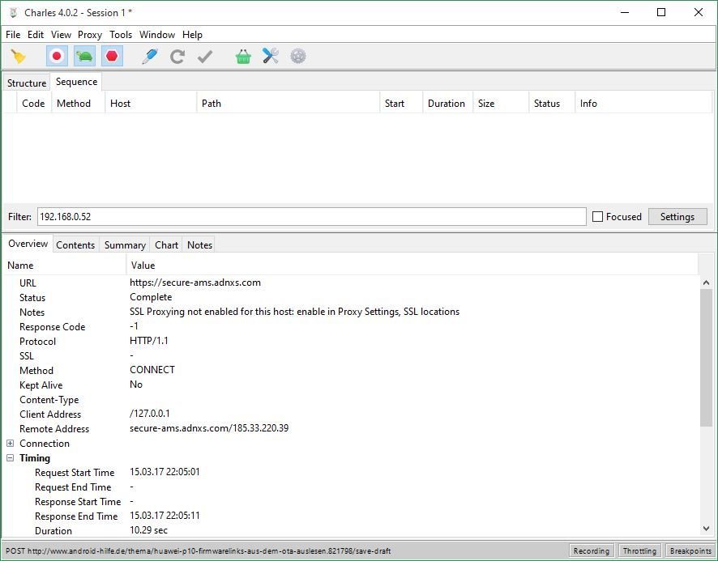Collapse the Timing section
The image size is (718, 561).
click(x=11, y=458)
